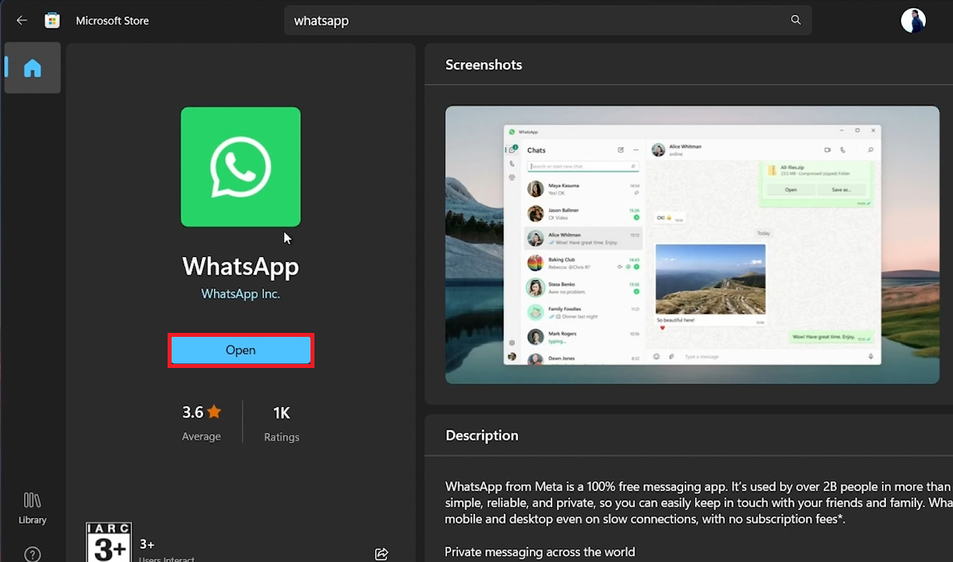Open the Help question mark icon
Screen dimensions: 953x562
32,554
